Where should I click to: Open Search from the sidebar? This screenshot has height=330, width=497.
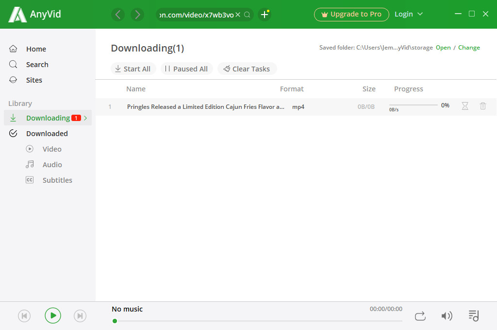pyautogui.click(x=37, y=65)
